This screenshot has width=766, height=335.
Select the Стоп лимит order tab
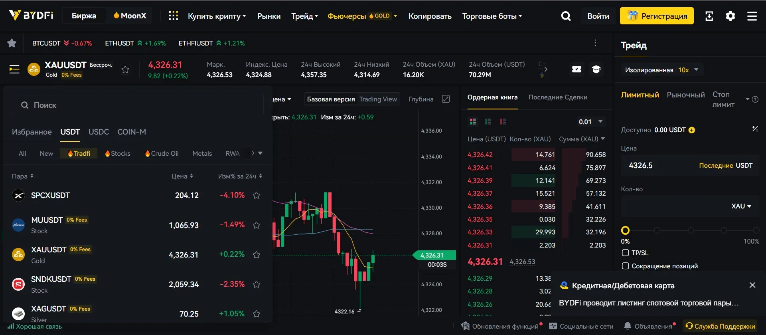click(x=723, y=99)
